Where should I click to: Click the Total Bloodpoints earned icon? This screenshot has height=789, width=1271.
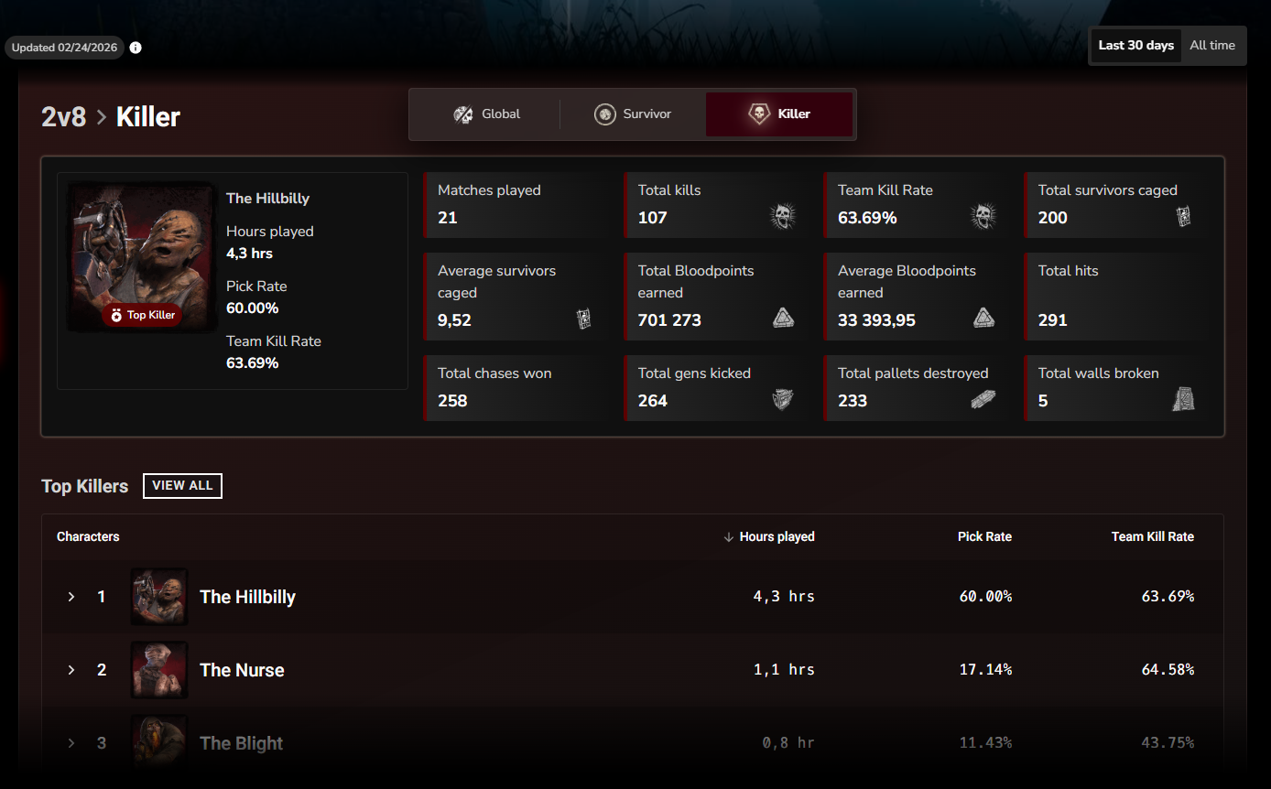coord(783,319)
